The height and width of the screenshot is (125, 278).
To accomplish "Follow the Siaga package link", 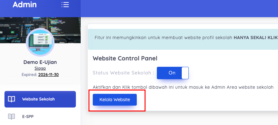I will [x=40, y=68].
